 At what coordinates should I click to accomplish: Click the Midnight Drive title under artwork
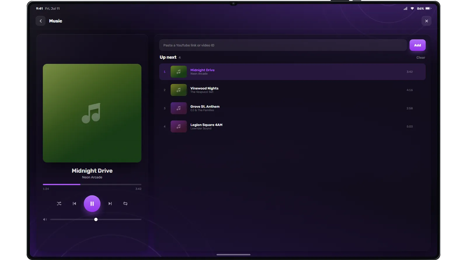click(x=92, y=171)
